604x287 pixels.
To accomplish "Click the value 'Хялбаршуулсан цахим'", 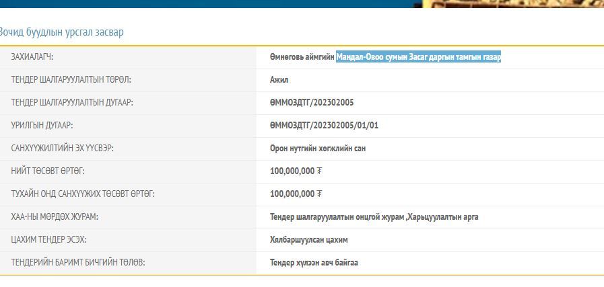I will tap(309, 240).
